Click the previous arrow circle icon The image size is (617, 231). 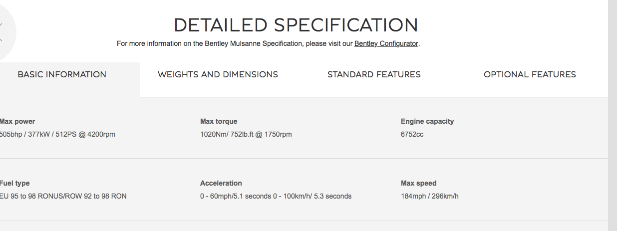coord(4,32)
